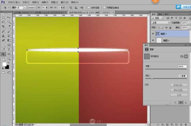The image size is (191, 126).
Task: Reset default foreground and background colors
Action: click(3, 68)
